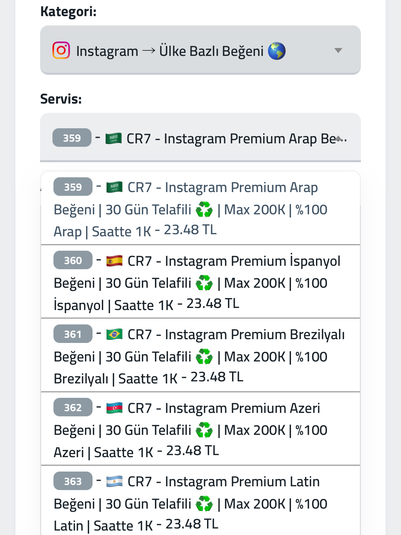Click the Argentina flag in option 363

coord(114,481)
